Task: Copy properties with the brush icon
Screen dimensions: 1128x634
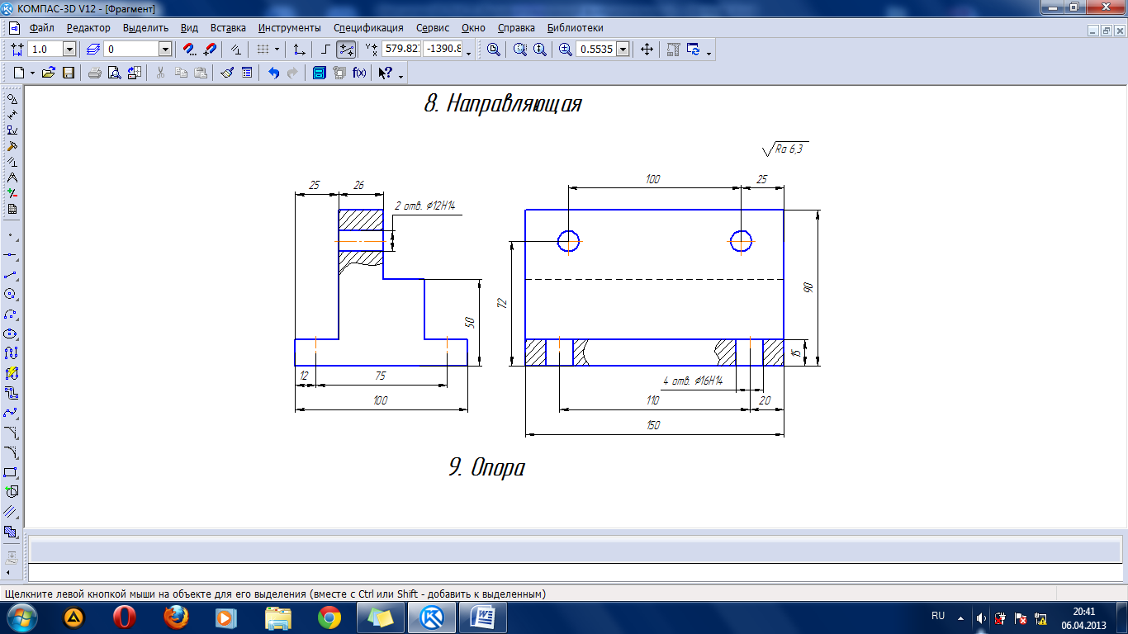Action: (226, 73)
